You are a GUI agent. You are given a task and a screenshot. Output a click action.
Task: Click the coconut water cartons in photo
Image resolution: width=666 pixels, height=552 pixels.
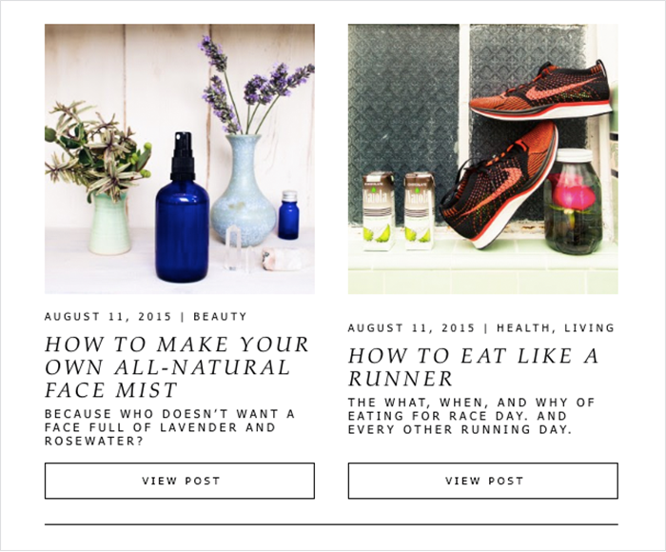click(x=399, y=210)
